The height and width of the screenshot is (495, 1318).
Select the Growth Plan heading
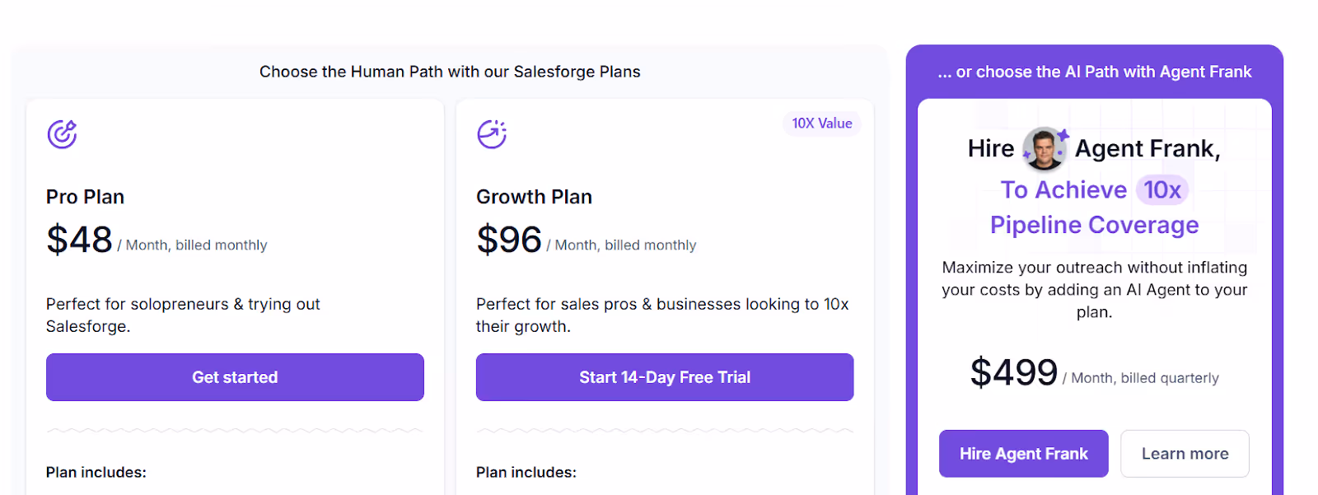[x=534, y=197]
